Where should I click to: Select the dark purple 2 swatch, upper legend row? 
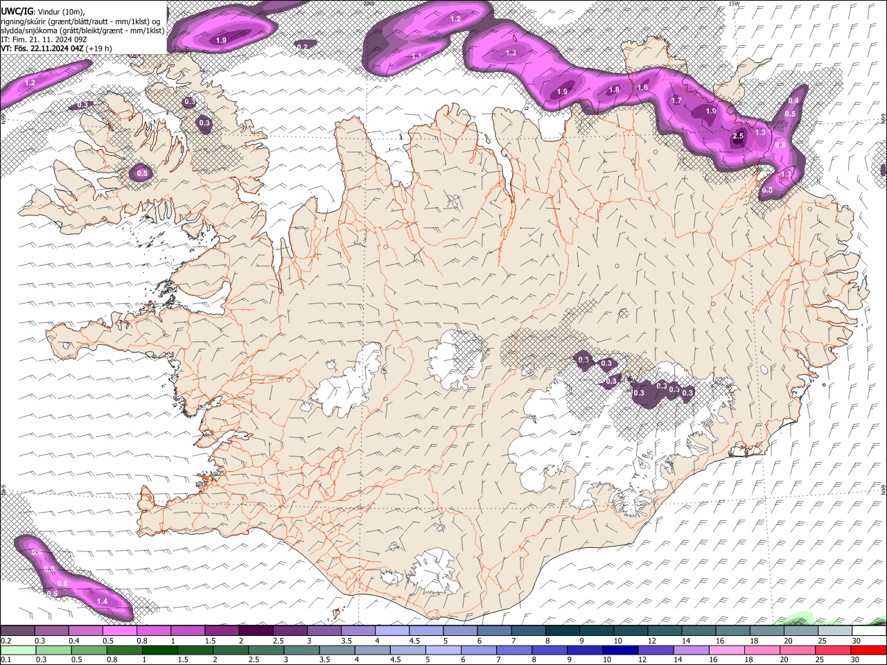pos(256,631)
